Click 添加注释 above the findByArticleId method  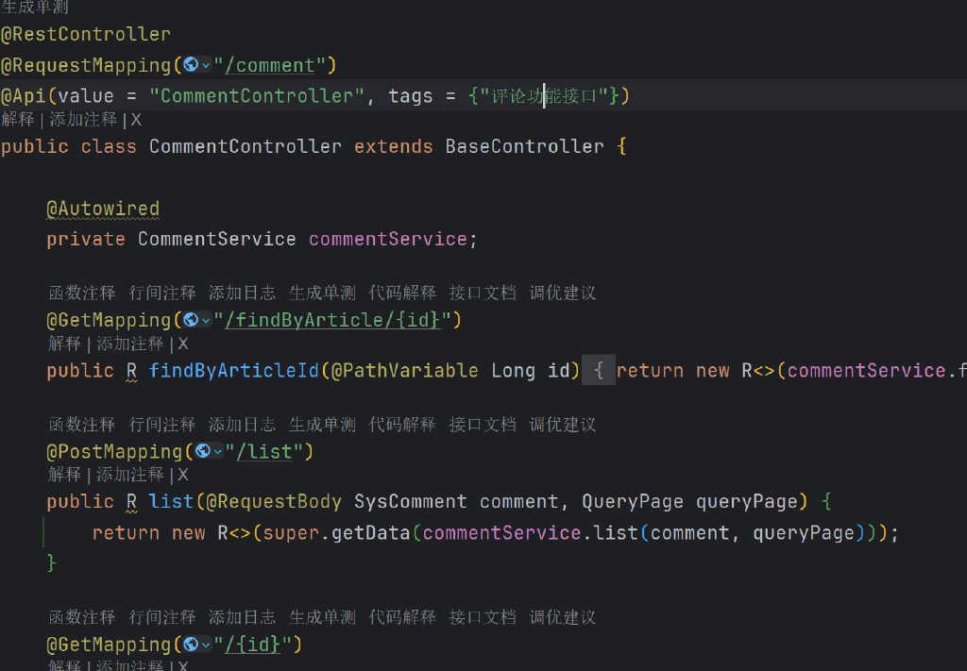tap(130, 344)
